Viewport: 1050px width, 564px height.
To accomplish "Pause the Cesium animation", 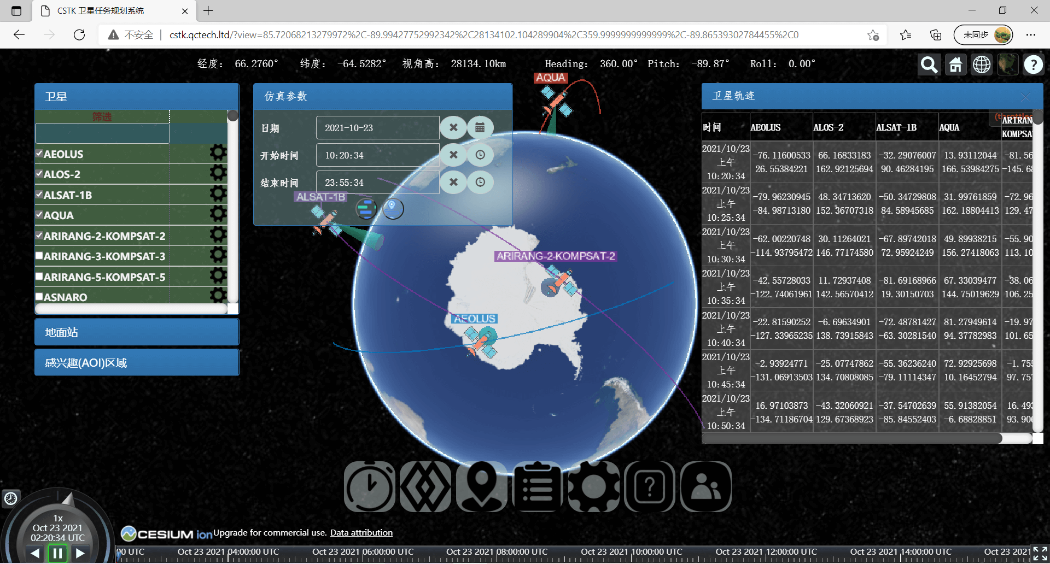I will (57, 553).
